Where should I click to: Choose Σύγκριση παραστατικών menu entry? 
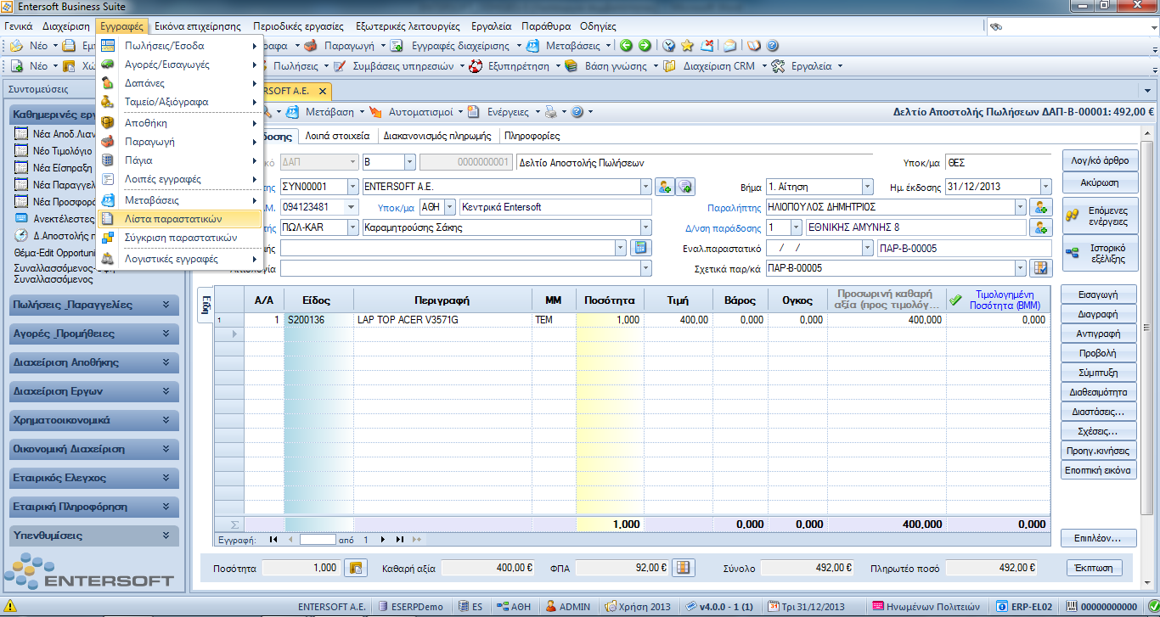pos(178,238)
